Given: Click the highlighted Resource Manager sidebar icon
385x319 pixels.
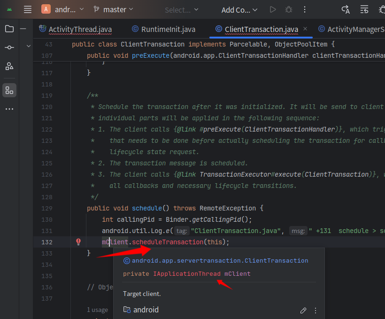Looking at the screenshot, I should (9, 90).
